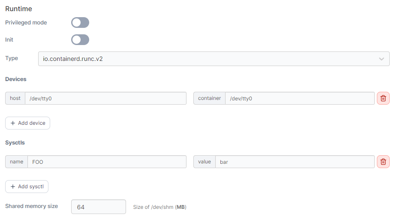Image resolution: width=394 pixels, height=217 pixels.
Task: Click the Shared memory size input
Action: pyautogui.click(x=98, y=207)
